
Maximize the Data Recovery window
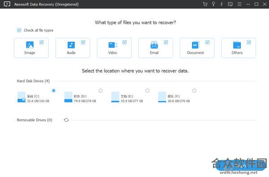click(256, 4)
